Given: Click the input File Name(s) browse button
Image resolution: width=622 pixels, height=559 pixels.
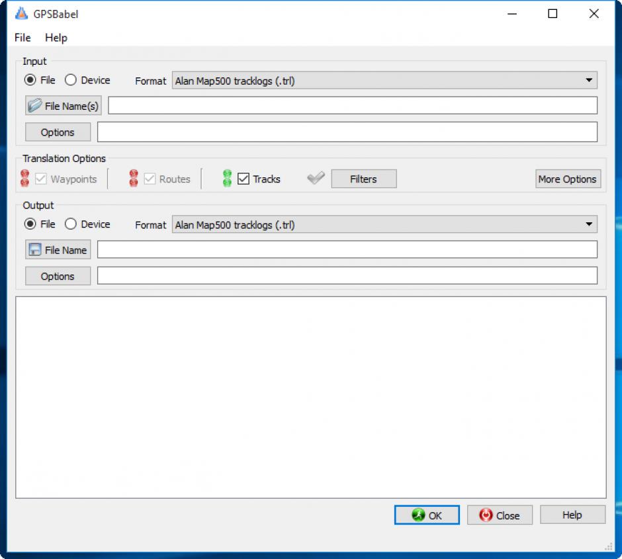Looking at the screenshot, I should pos(64,105).
